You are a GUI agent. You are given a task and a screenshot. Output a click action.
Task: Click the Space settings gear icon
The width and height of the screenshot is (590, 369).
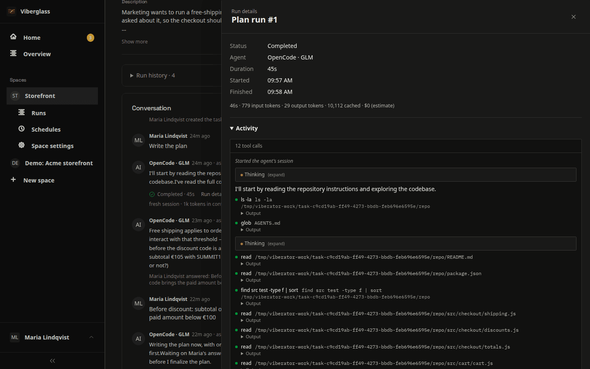(22, 145)
